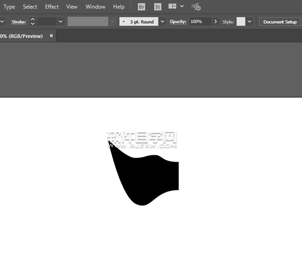The height and width of the screenshot is (255, 302).
Task: Expand the Opacity slider arrow
Action: 216,22
